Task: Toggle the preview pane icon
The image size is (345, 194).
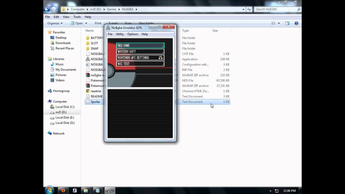Action: pos(287,23)
